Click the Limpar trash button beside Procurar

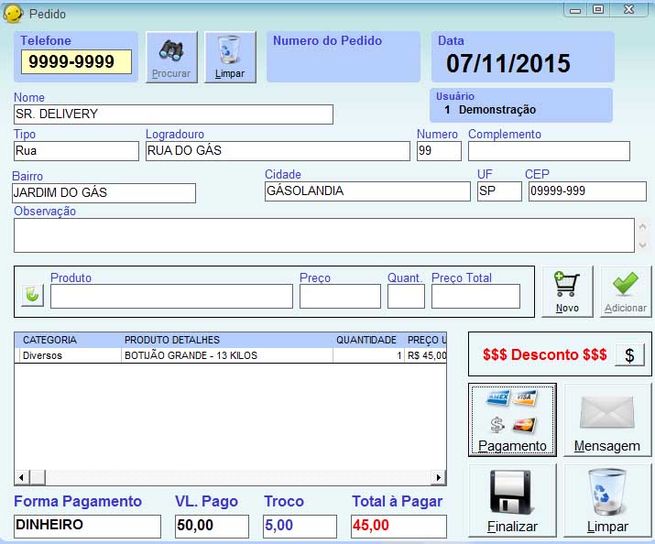[230, 57]
